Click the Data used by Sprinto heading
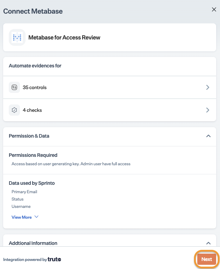The image size is (220, 269). 32,183
